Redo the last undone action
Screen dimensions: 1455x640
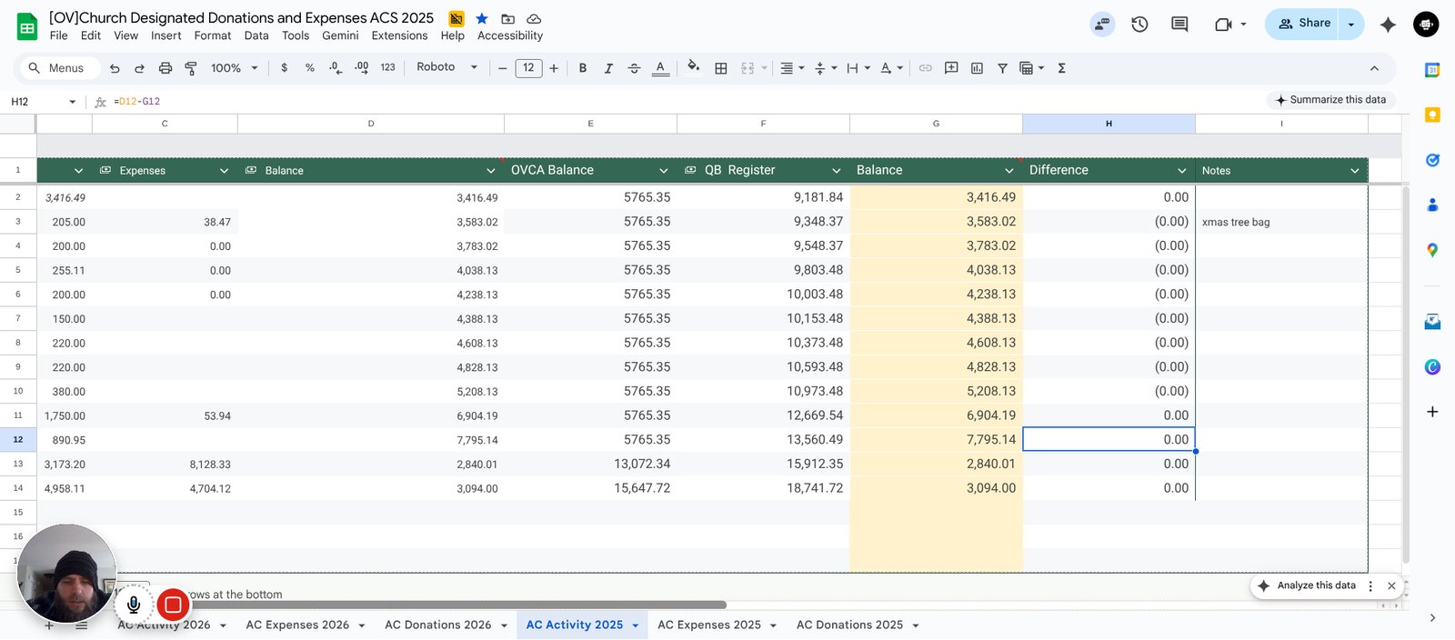point(139,68)
